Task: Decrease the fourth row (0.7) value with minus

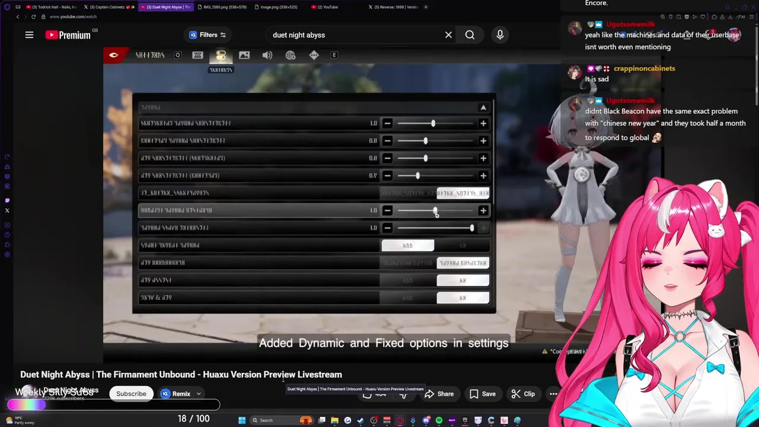Action: [387, 176]
